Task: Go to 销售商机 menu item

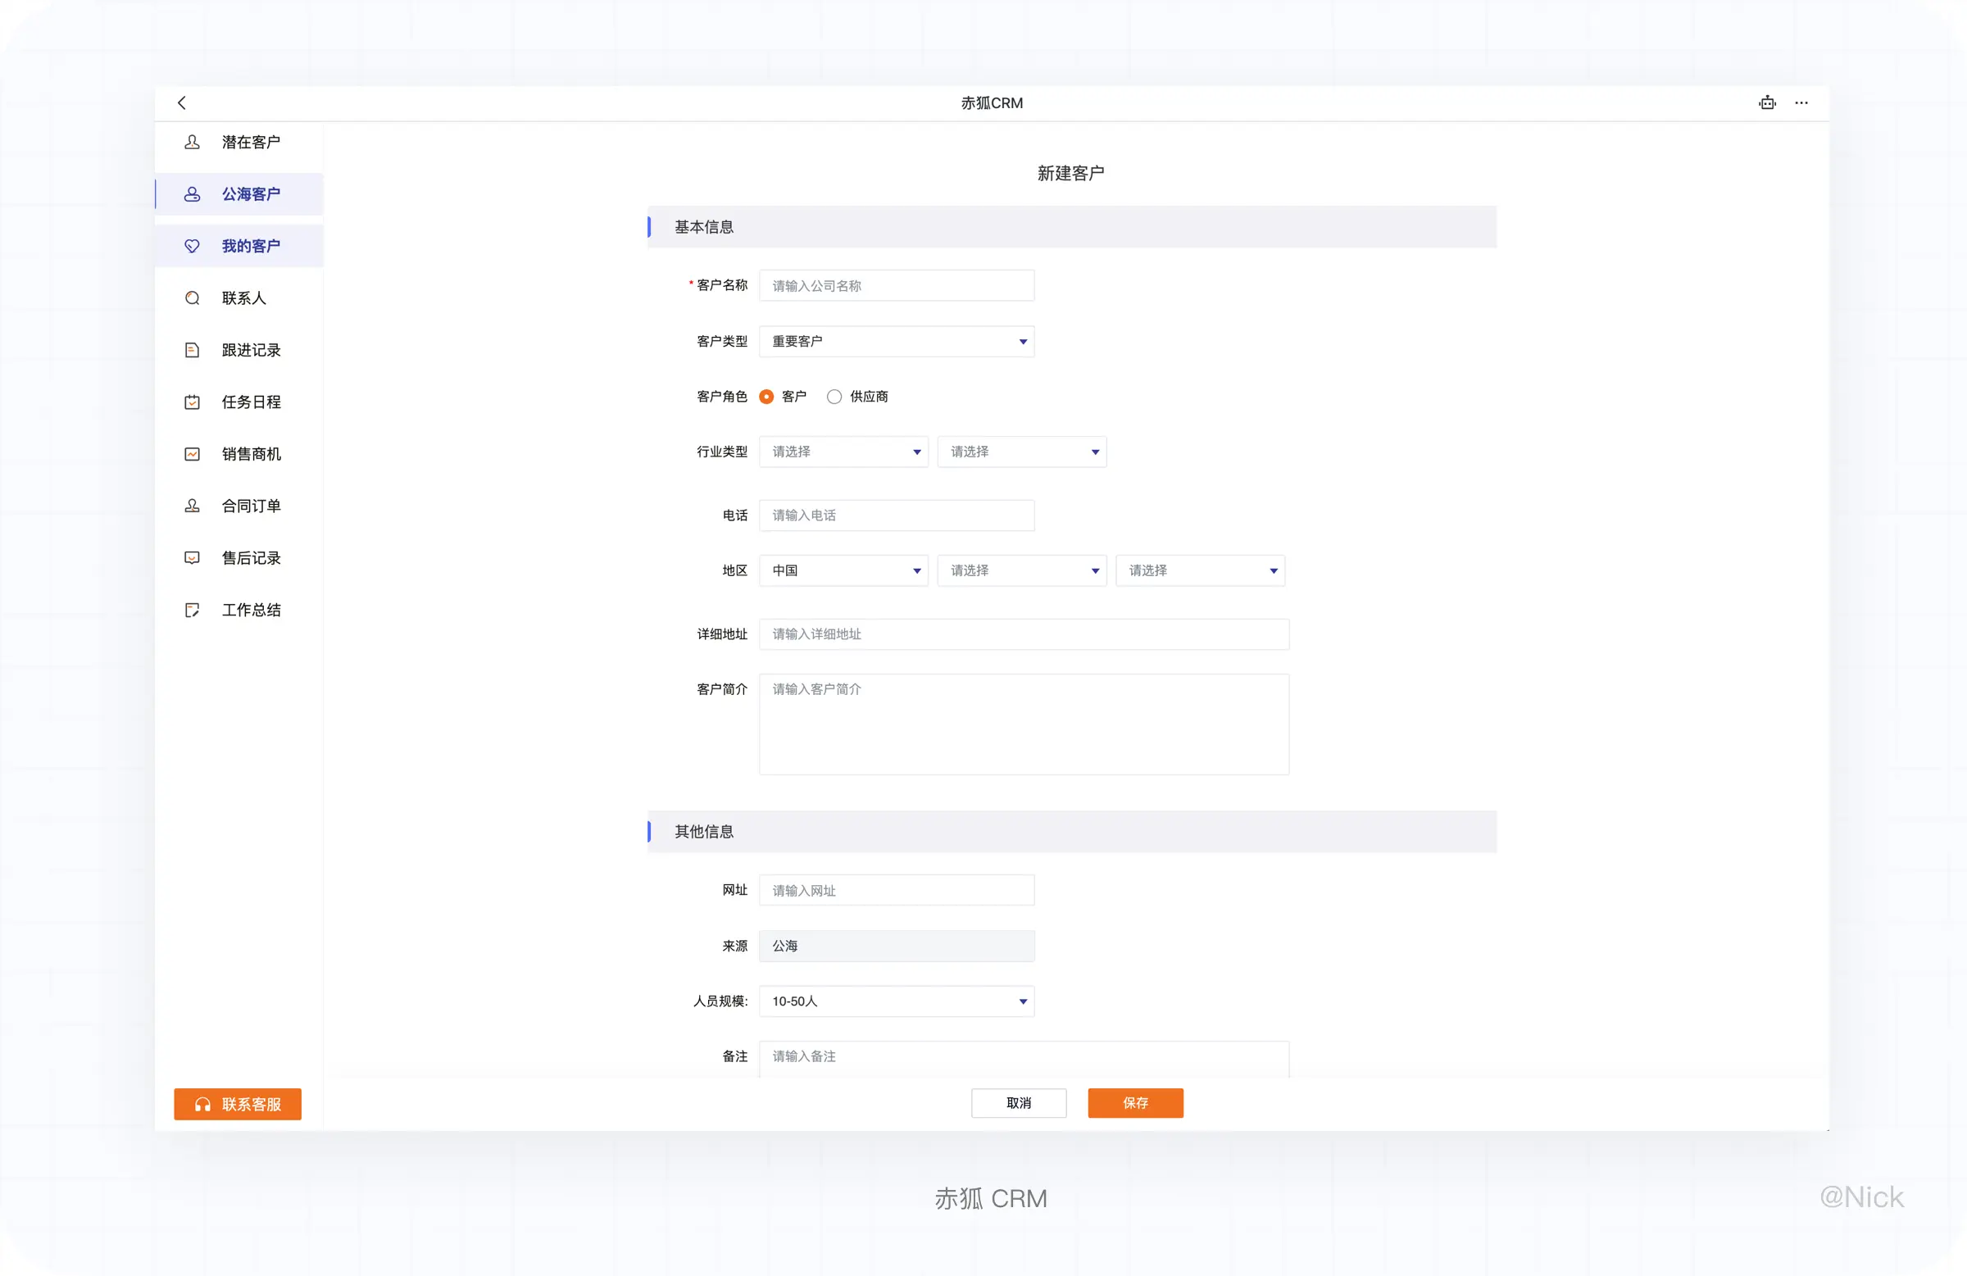Action: coord(238,455)
